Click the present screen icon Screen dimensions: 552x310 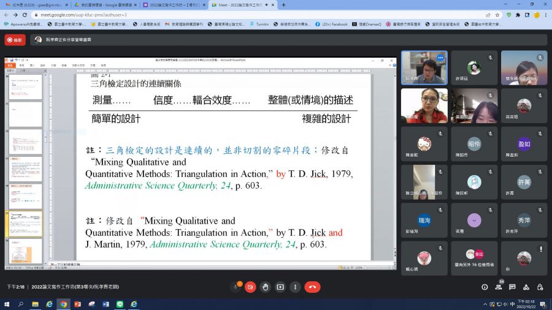pyautogui.click(x=280, y=287)
